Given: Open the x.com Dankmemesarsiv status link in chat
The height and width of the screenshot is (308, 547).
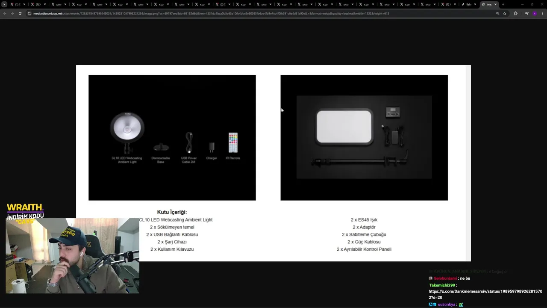Looking at the screenshot, I should coord(485,294).
